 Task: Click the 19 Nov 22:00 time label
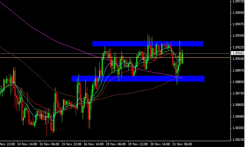(x=138, y=144)
